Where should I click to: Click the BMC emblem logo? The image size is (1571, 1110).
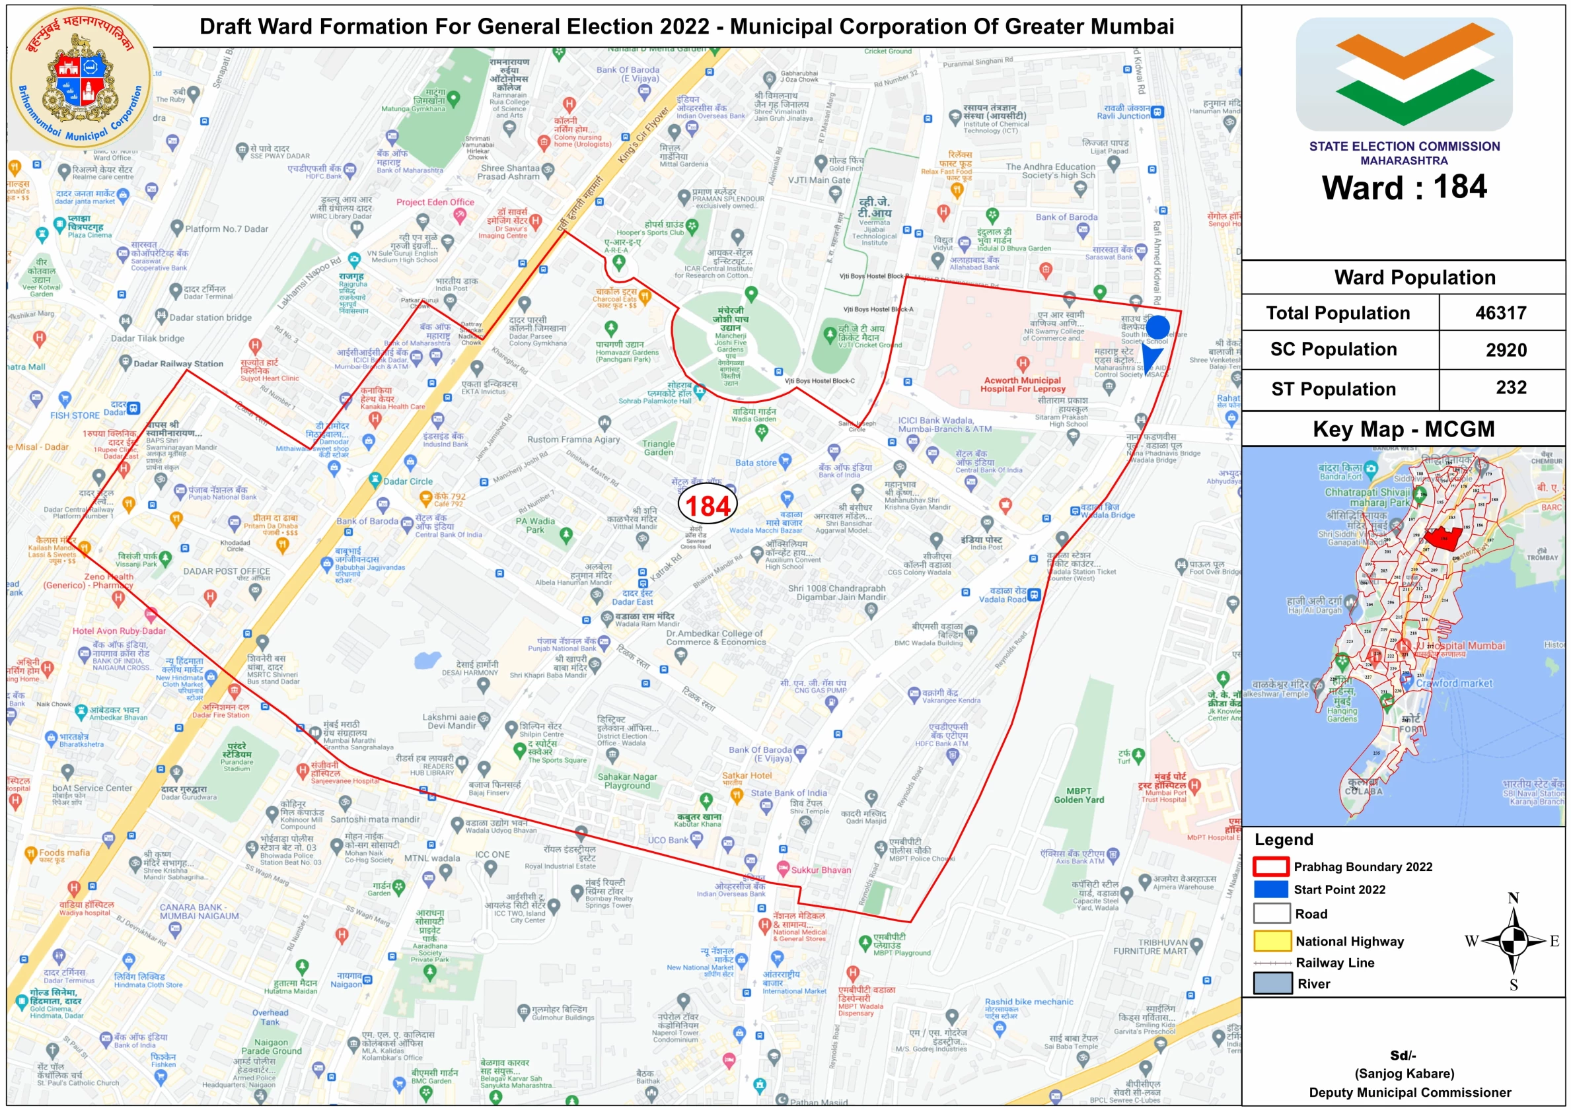[x=81, y=77]
